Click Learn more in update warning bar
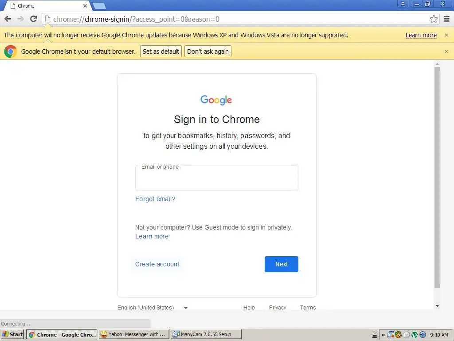Viewport: 454px width, 341px height. pos(421,35)
